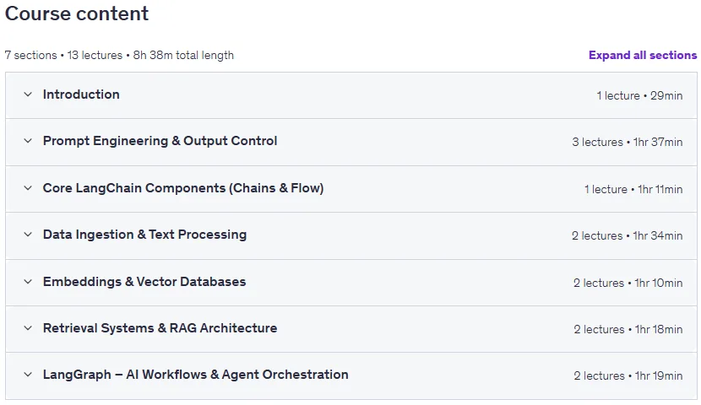This screenshot has height=405, width=701.
Task: Click Expand all sections link
Action: (643, 56)
